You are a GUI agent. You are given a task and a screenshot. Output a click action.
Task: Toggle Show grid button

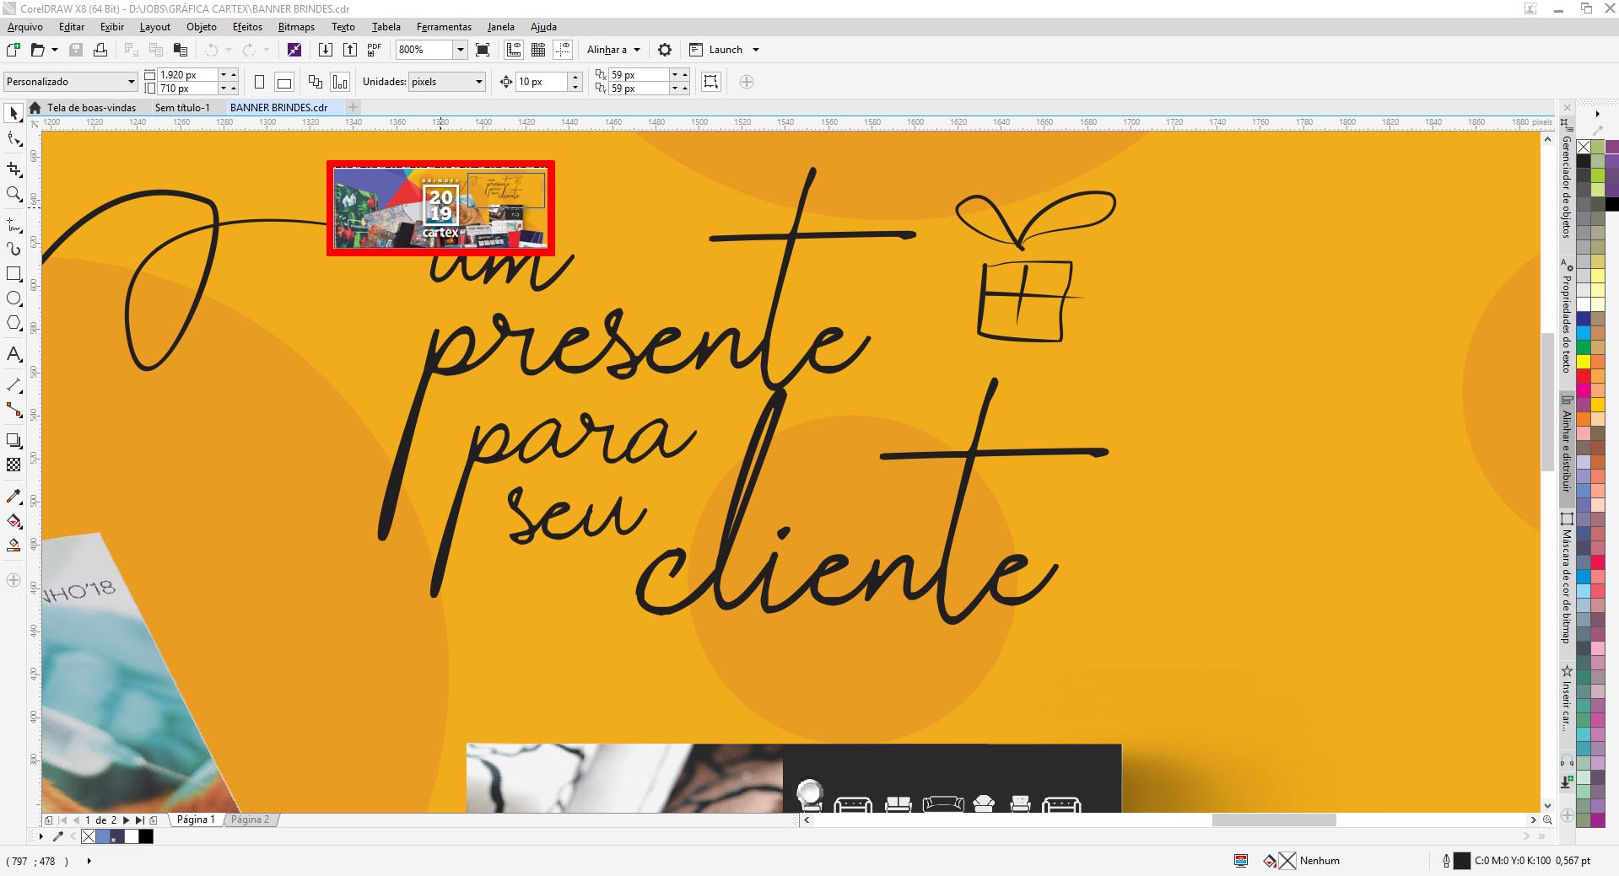[x=538, y=50]
